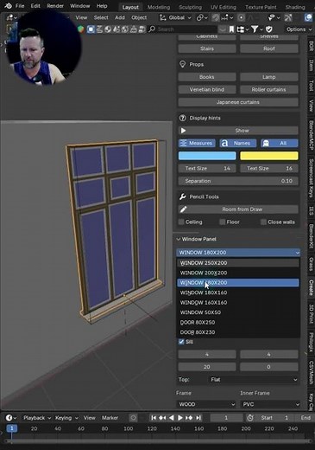Screen dimensions: 315x450
Task: Add Books prop
Action: pyautogui.click(x=207, y=77)
